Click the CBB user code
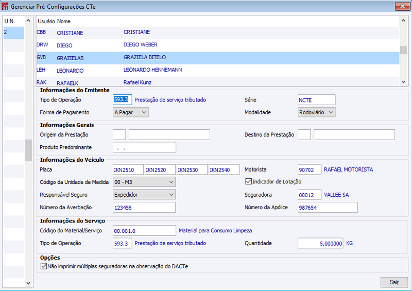Viewport: 412px width, 291px height. tap(41, 32)
